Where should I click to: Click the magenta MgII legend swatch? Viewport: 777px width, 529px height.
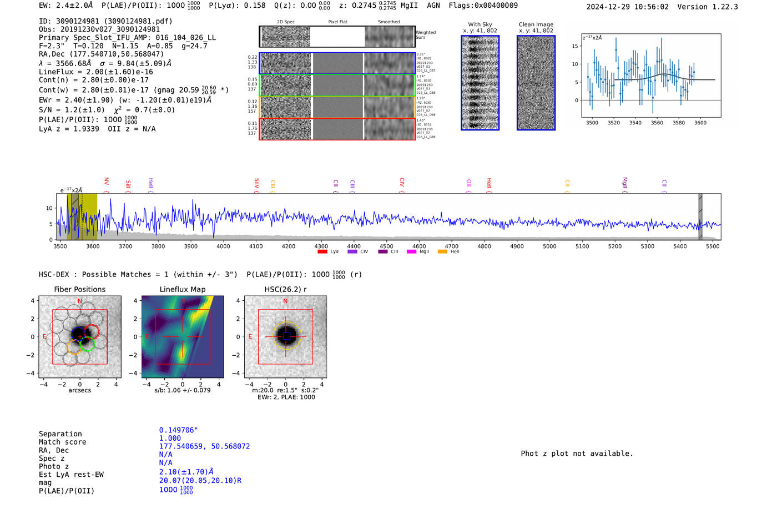411,252
